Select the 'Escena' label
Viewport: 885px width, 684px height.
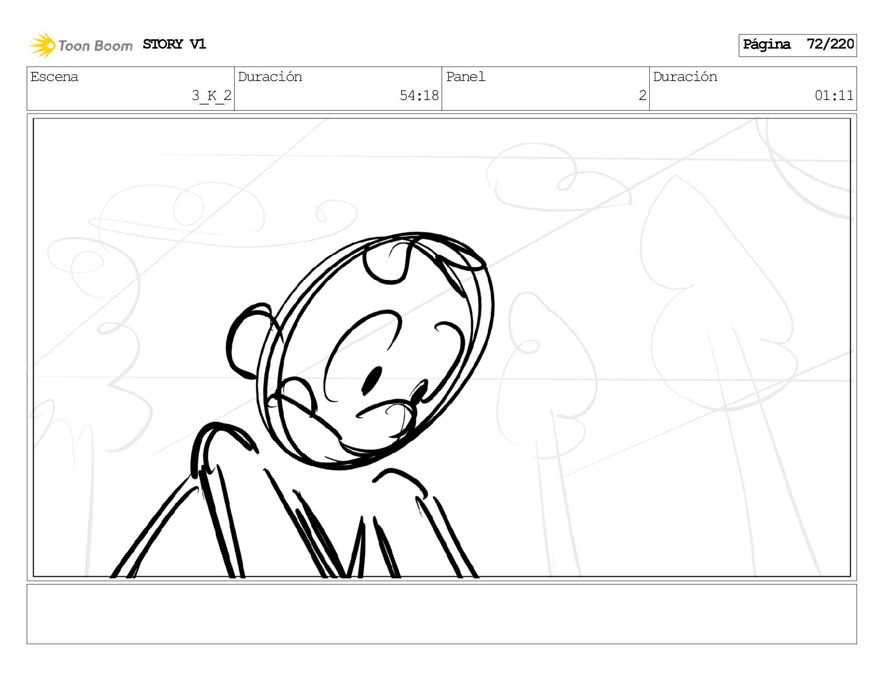click(54, 77)
